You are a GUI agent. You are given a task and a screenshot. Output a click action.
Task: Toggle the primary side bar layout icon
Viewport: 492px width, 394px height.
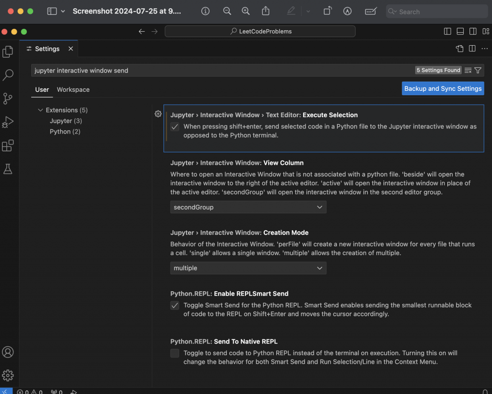click(448, 31)
